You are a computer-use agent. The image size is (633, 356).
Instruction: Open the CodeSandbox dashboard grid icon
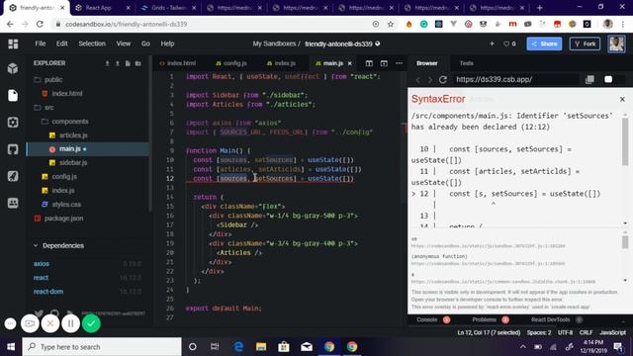pos(13,44)
